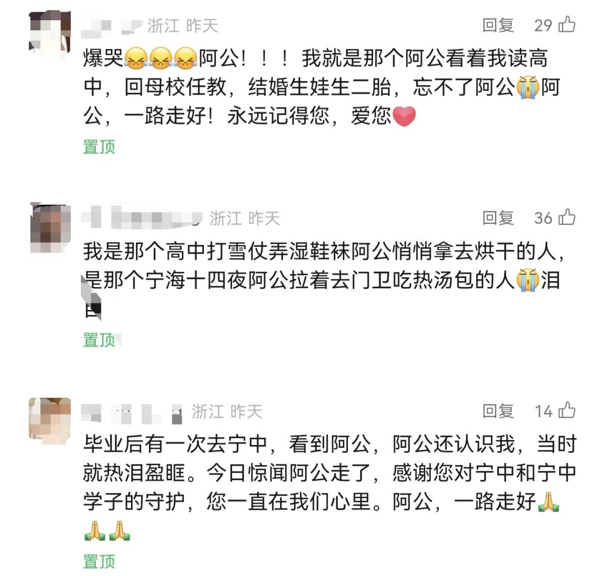605x576 pixels.
Task: Open first commenter's blurred username
Action: 112,26
